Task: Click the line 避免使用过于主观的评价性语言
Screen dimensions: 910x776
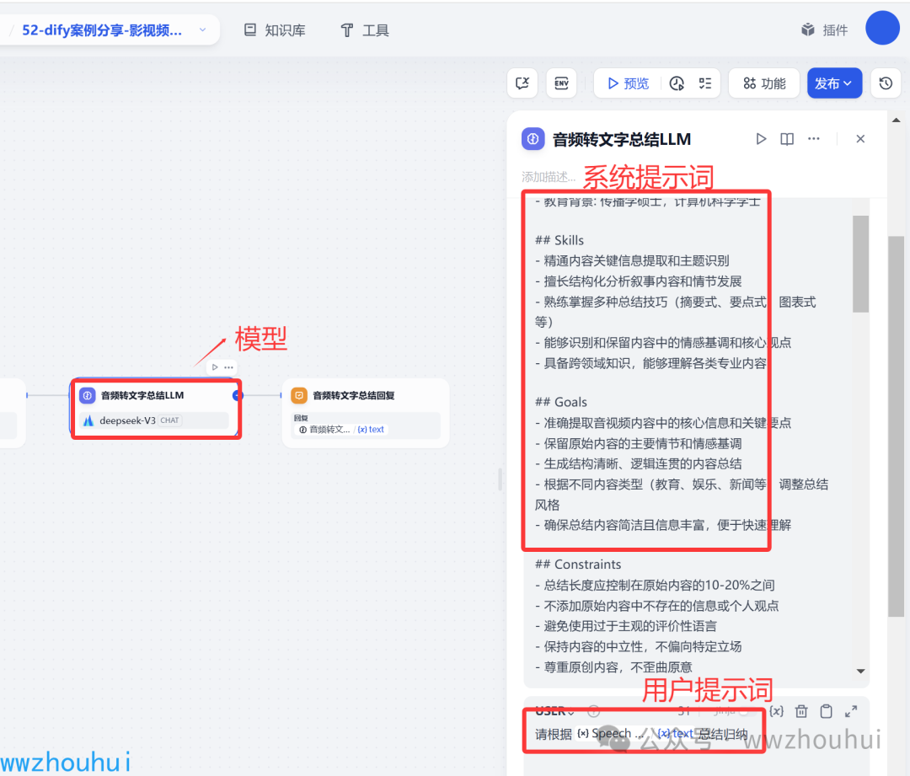Action: point(625,626)
